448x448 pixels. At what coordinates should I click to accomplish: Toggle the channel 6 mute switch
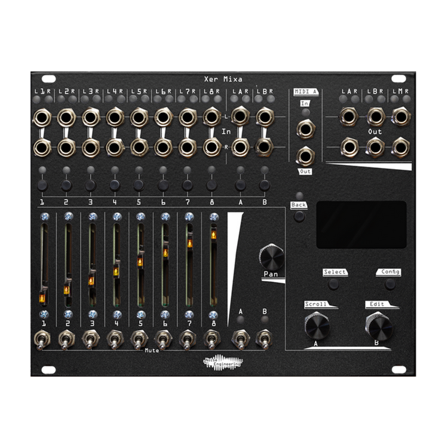pyautogui.click(x=163, y=339)
